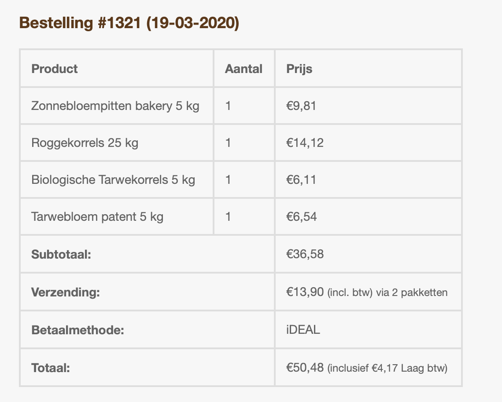Click the €9,81 price cell

(301, 106)
